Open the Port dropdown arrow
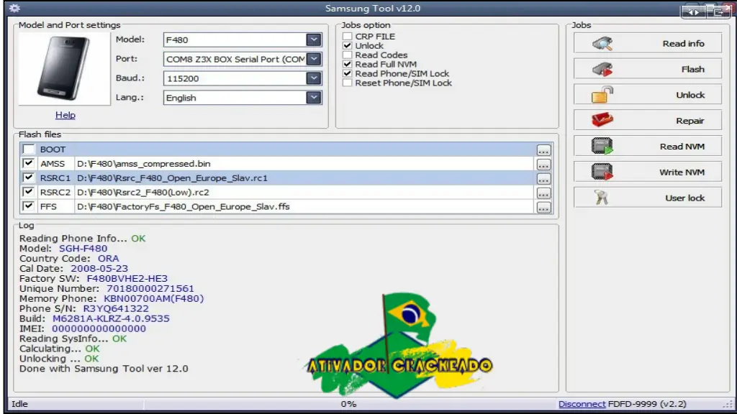This screenshot has width=737, height=414. click(314, 59)
